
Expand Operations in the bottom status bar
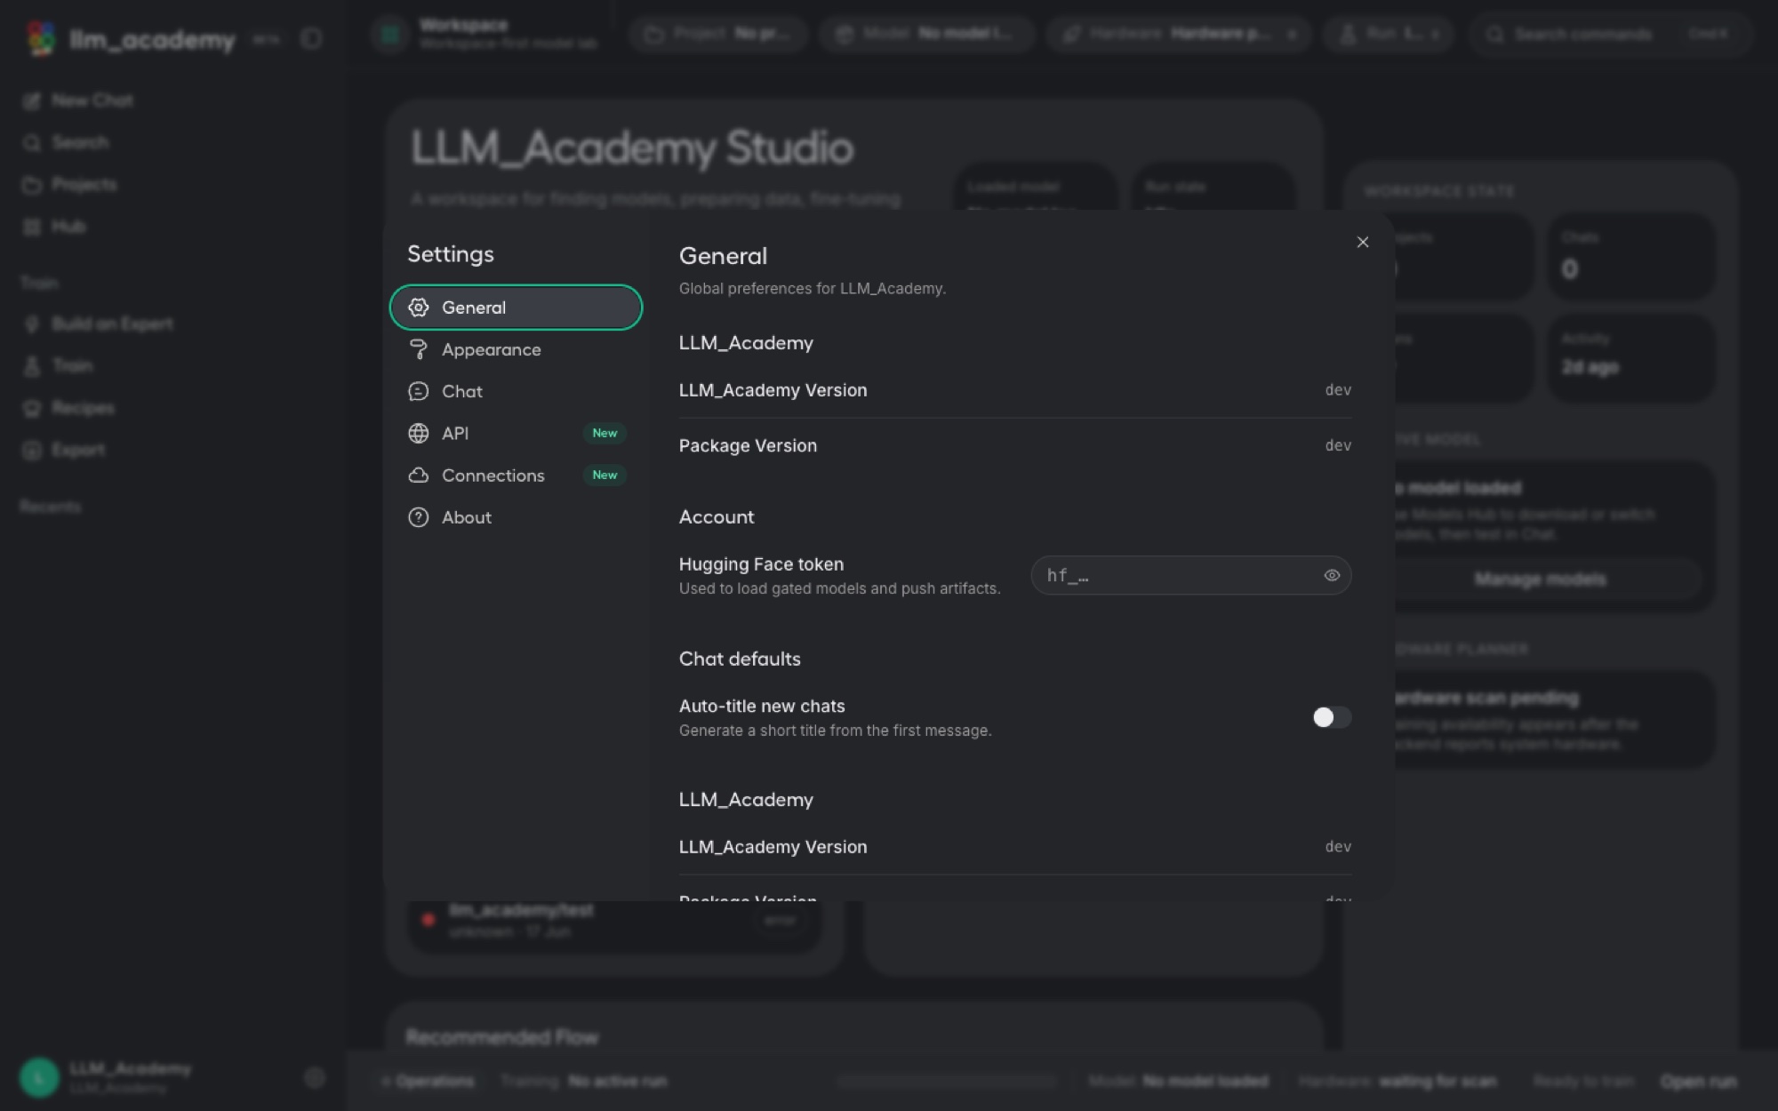tap(428, 1082)
